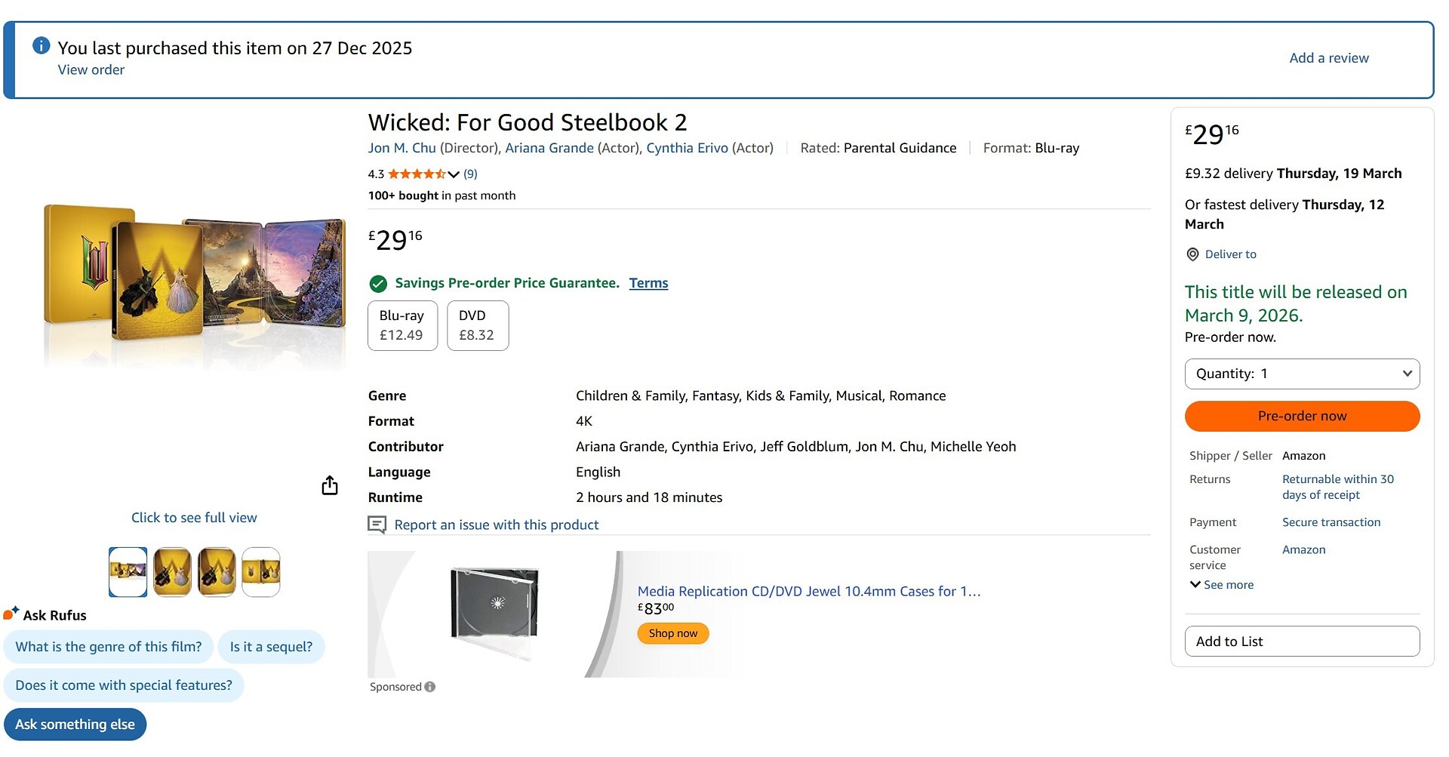Ask Rufus "Is it a sequel?"
Image resolution: width=1449 pixels, height=757 pixels.
pyautogui.click(x=271, y=647)
